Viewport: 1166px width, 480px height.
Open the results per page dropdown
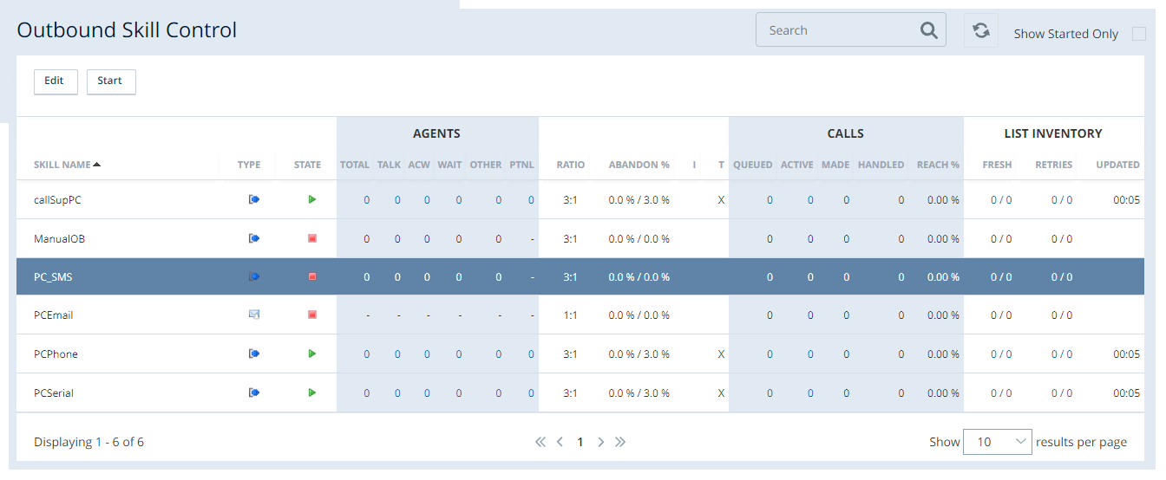998,442
